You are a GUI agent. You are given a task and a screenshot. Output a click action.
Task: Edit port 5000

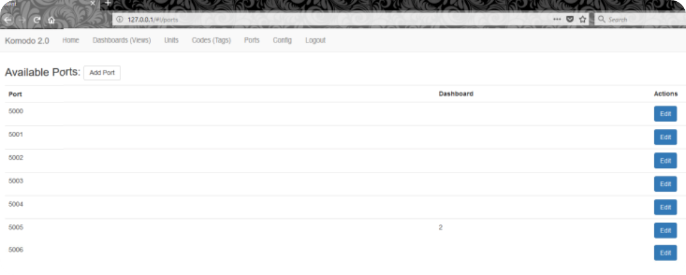(666, 114)
